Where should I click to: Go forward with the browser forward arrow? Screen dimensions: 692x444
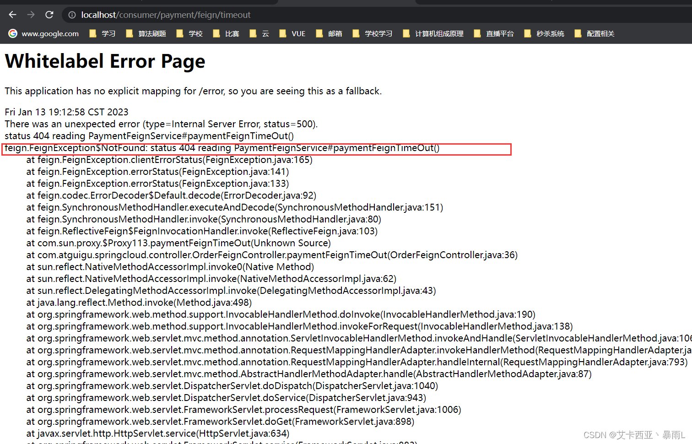[x=31, y=15]
